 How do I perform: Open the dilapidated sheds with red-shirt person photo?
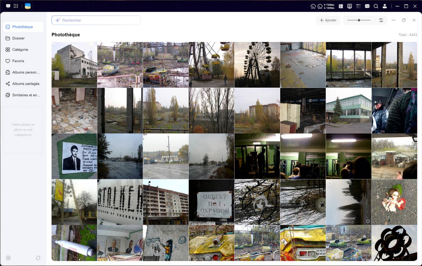point(394,156)
